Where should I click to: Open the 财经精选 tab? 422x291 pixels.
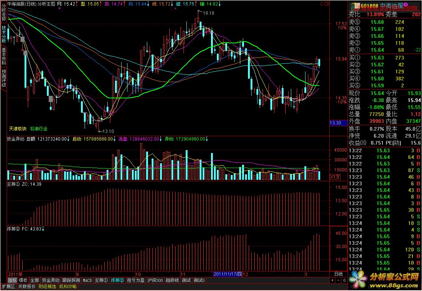click(47, 287)
